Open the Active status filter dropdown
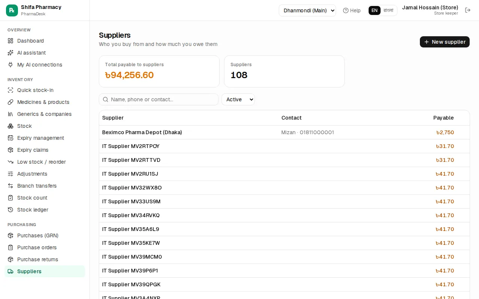This screenshot has width=479, height=299. point(238,99)
